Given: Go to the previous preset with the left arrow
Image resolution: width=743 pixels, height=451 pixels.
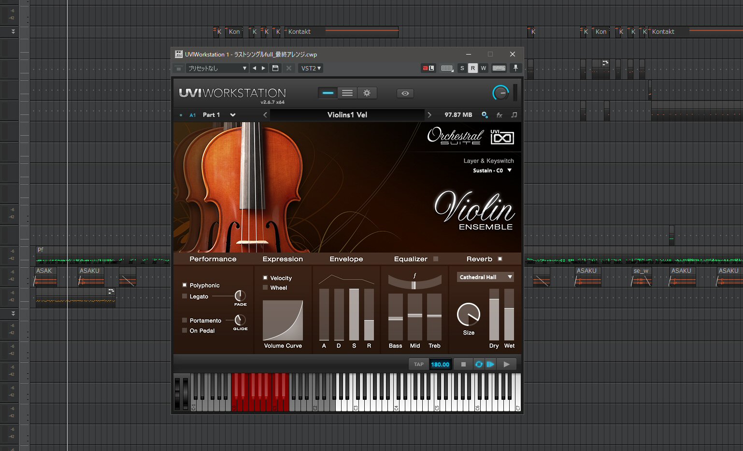Looking at the screenshot, I should pos(255,68).
